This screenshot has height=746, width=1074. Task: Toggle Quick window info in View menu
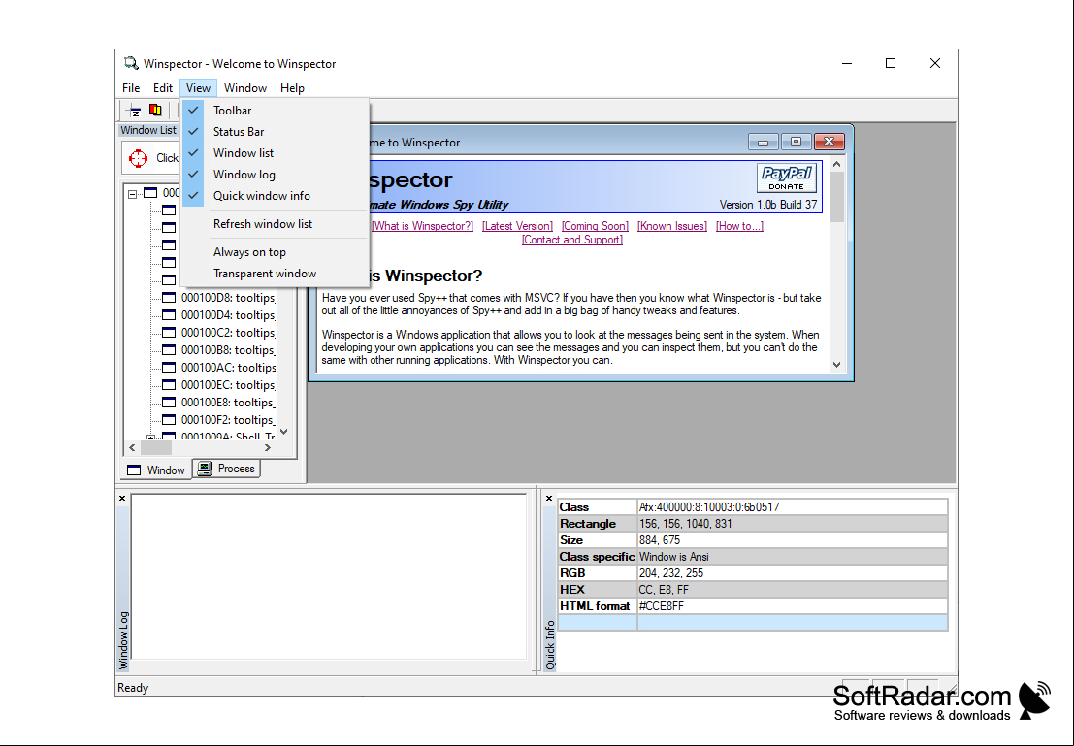tap(276, 195)
